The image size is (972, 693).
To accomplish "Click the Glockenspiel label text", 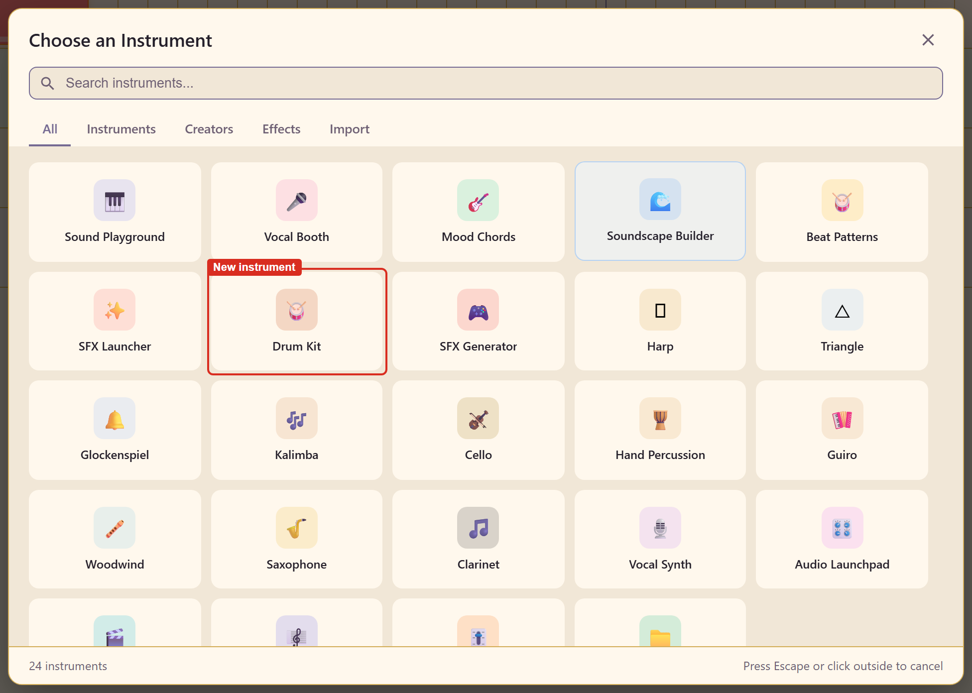I will pyautogui.click(x=115, y=455).
